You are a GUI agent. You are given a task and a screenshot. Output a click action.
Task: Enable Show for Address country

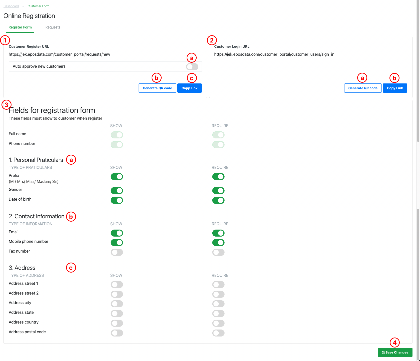pyautogui.click(x=117, y=323)
